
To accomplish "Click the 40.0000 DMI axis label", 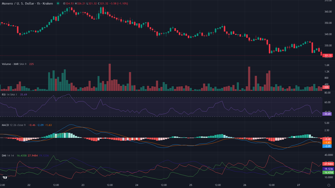I will [328, 155].
